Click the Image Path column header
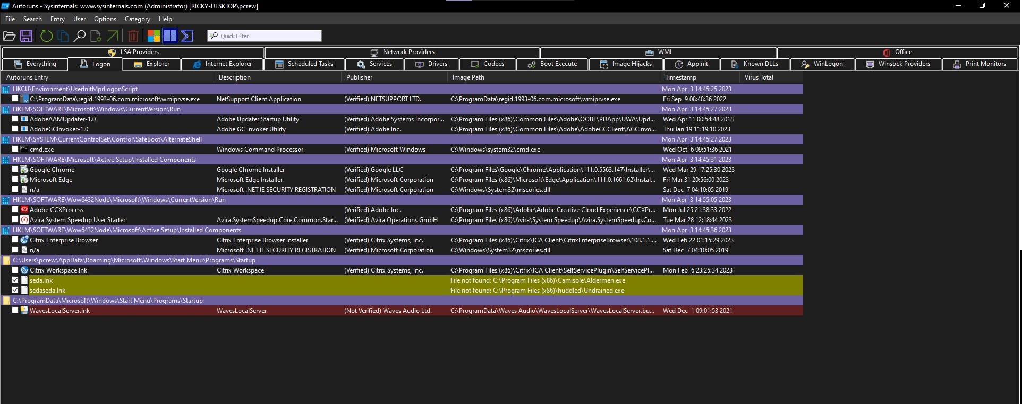Viewport: 1022px width, 404px height. click(554, 77)
